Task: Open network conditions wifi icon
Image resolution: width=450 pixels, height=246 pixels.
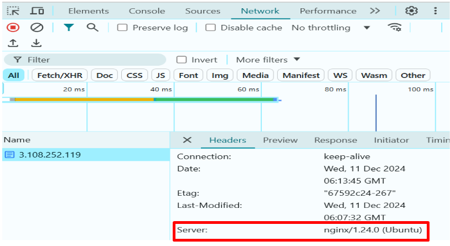Action: click(x=395, y=28)
